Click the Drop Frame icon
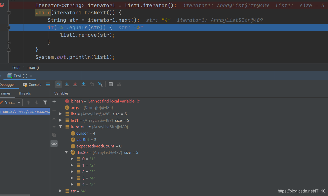This screenshot has height=196, width=328. point(92,84)
